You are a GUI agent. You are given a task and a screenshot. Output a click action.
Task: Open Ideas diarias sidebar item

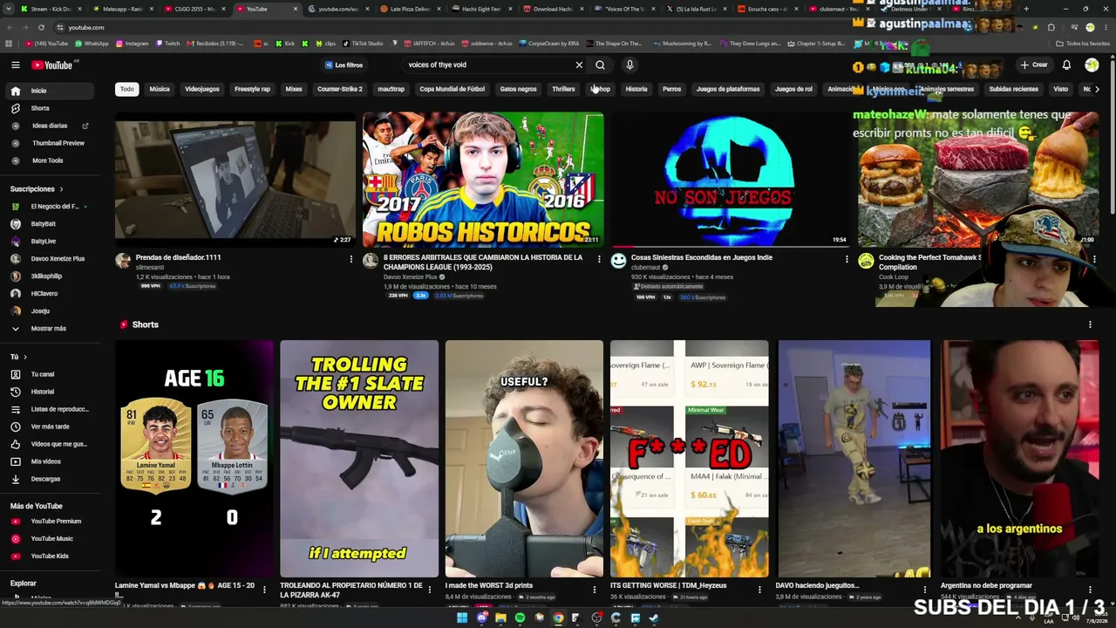coord(50,126)
